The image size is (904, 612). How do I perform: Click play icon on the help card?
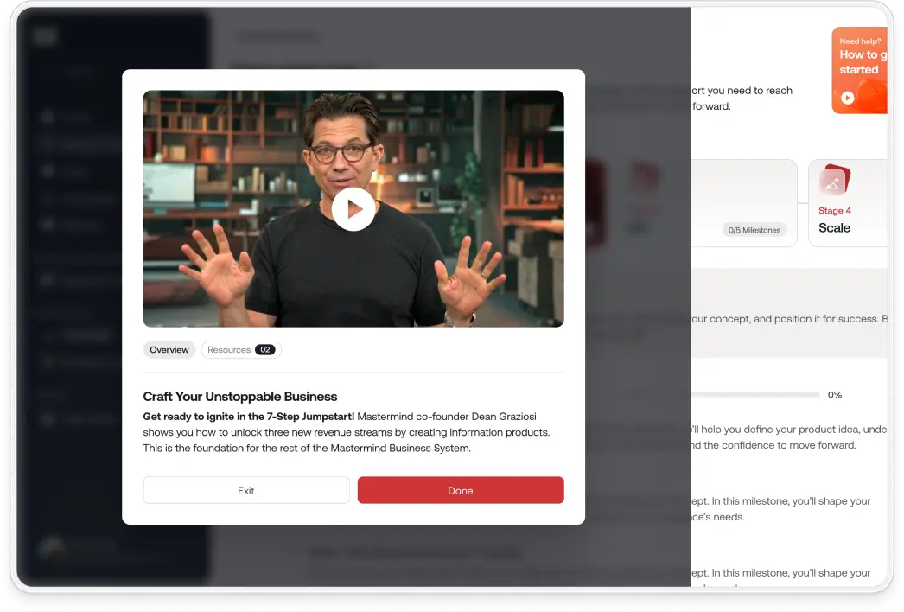[847, 98]
